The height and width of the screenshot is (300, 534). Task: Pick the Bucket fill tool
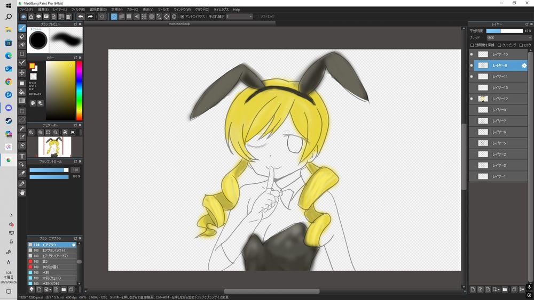[x=22, y=92]
